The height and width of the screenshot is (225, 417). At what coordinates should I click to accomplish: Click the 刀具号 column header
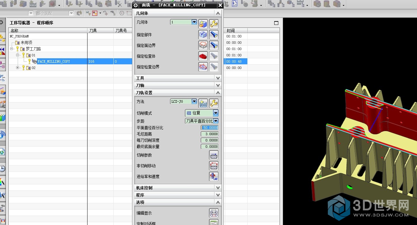(x=123, y=31)
